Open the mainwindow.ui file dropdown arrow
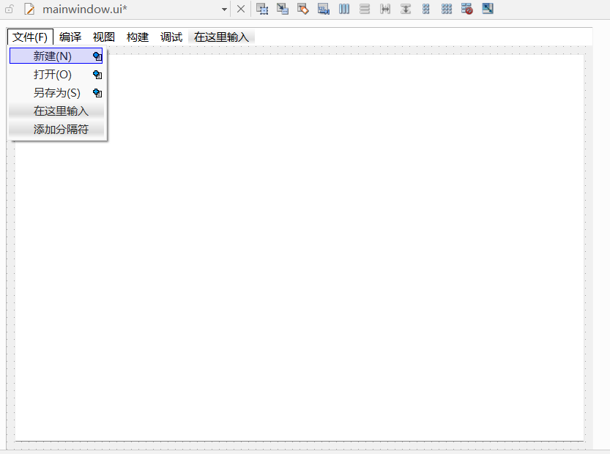Screen dimensions: 610x454 point(224,10)
